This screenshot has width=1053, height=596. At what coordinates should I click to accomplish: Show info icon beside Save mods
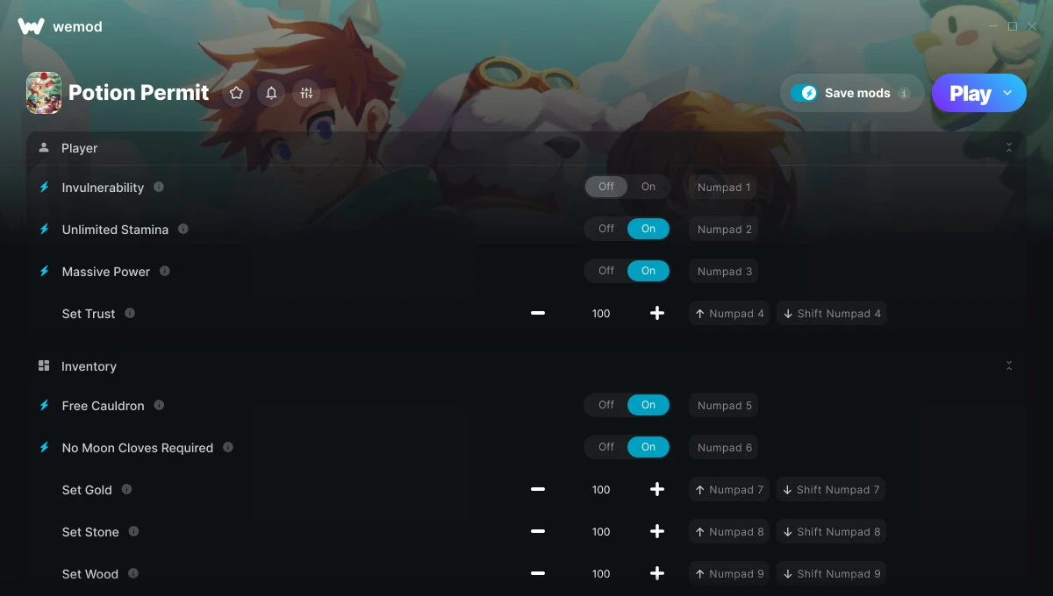pyautogui.click(x=904, y=93)
